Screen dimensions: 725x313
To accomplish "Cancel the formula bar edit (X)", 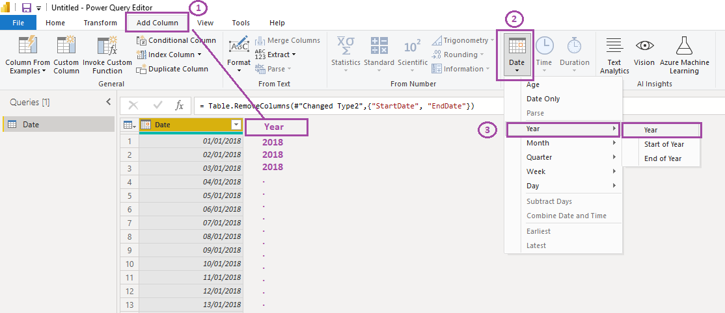I will point(133,106).
